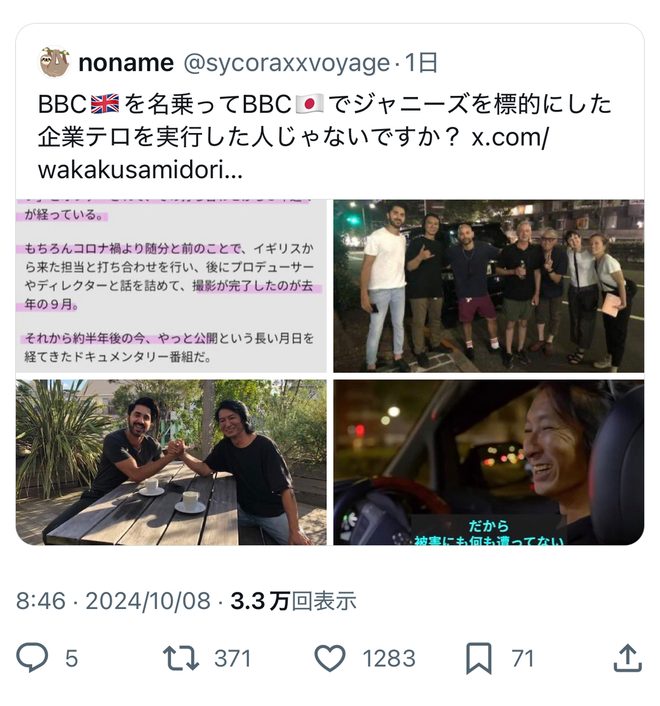Open the share upload icon
Viewport: 660px width, 706px height.
click(627, 658)
